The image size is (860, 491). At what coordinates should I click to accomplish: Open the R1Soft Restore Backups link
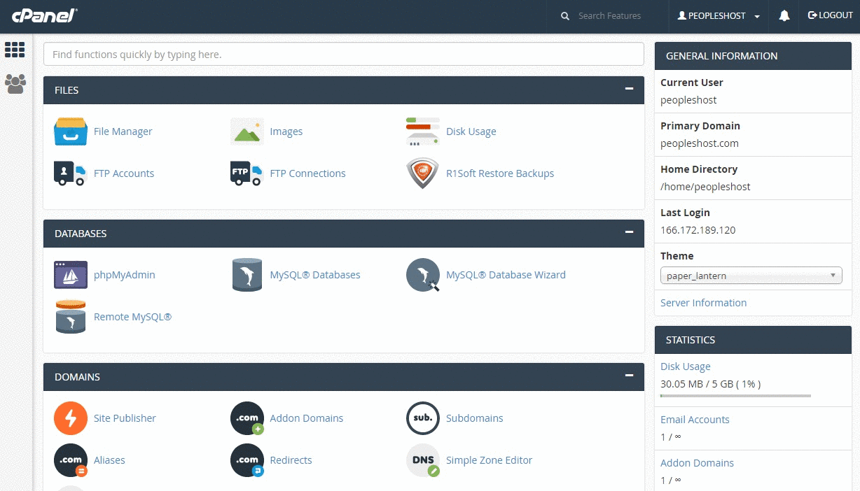500,173
